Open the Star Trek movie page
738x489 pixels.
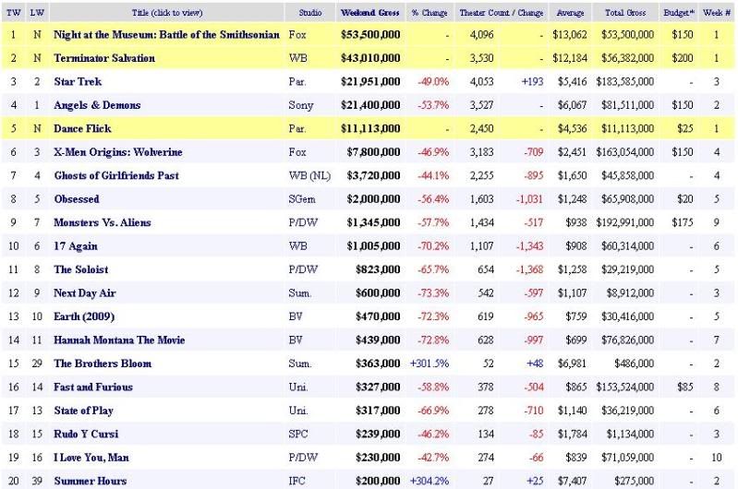pyautogui.click(x=76, y=82)
